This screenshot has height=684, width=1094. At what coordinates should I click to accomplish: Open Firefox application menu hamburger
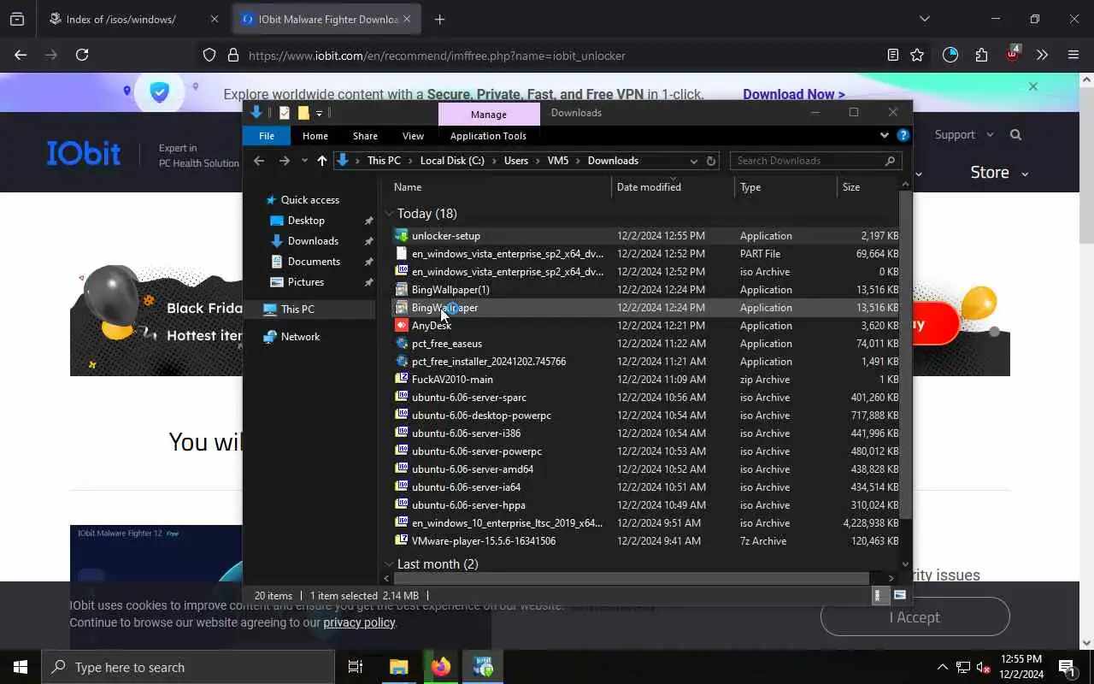(1073, 55)
